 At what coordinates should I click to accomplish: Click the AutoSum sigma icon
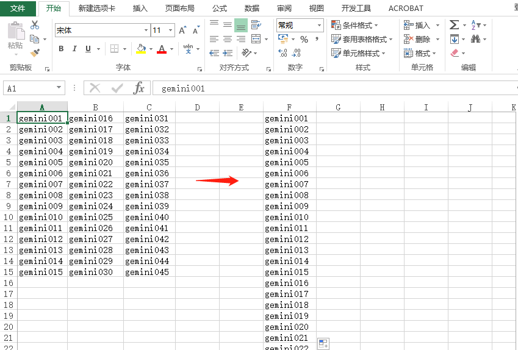(x=454, y=25)
